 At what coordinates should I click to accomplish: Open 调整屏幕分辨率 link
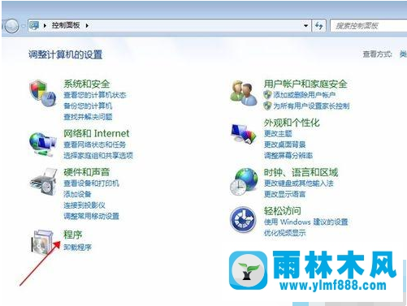[x=288, y=156]
